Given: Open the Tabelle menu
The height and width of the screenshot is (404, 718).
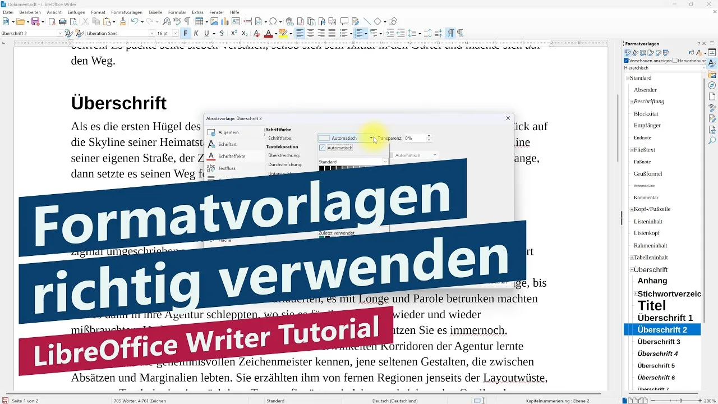Looking at the screenshot, I should (155, 12).
